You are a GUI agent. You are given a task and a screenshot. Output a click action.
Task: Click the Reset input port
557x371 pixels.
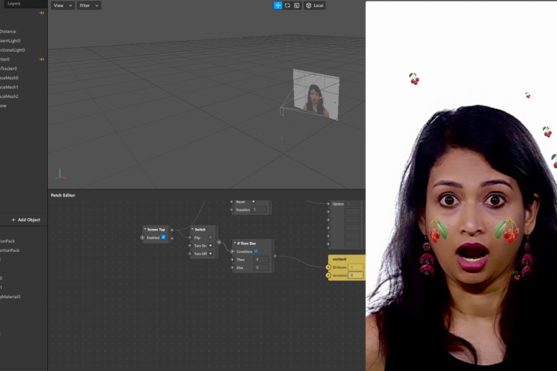click(x=231, y=202)
